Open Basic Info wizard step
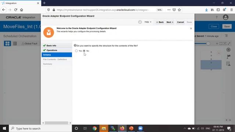This screenshot has width=235, height=132. [57, 45]
